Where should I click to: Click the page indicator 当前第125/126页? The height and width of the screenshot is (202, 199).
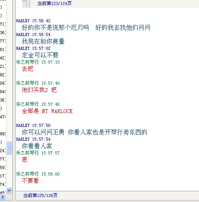[x=40, y=195]
